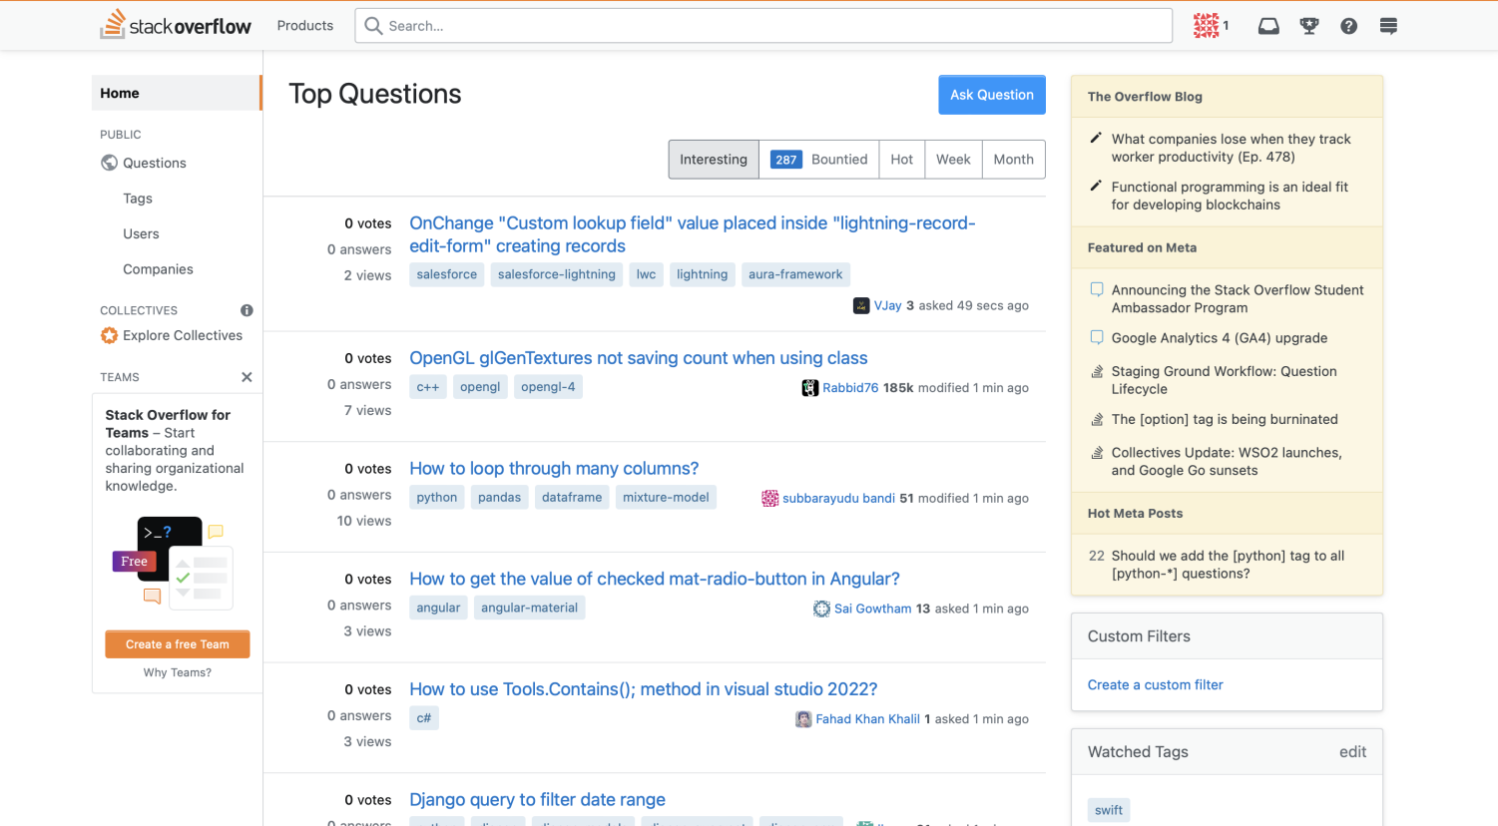Open the achievements trophy icon
The width and height of the screenshot is (1498, 826).
pyautogui.click(x=1309, y=26)
